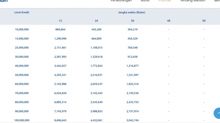
Task: Click the 100,000,000 credit limit cell
Action: [22, 120]
